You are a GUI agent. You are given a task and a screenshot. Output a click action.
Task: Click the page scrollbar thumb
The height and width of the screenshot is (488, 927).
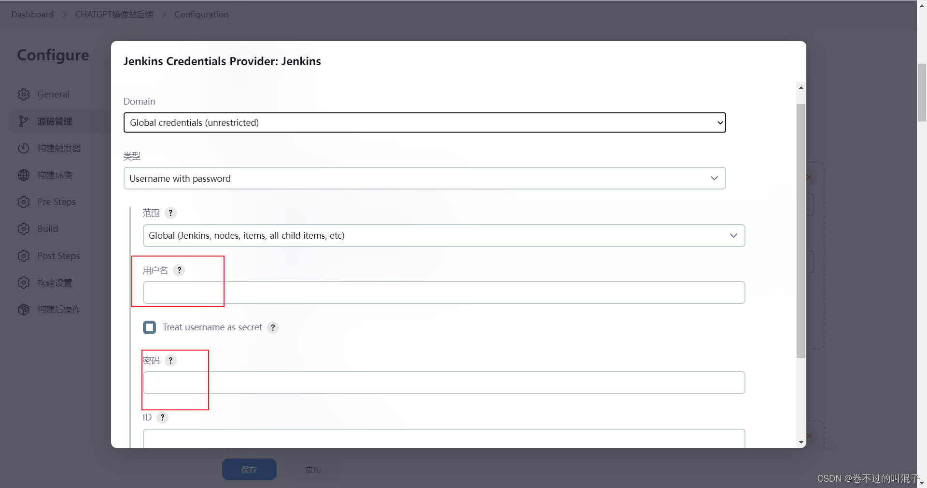(922, 92)
